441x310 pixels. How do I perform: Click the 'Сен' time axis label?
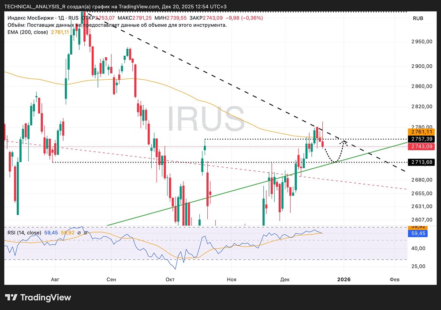click(x=112, y=279)
